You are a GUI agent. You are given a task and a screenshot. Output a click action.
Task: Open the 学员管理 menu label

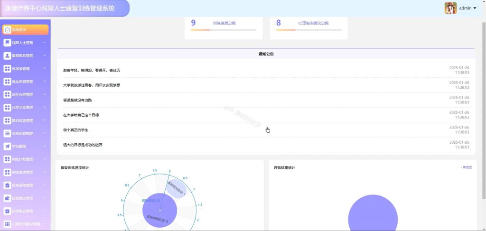point(19,147)
